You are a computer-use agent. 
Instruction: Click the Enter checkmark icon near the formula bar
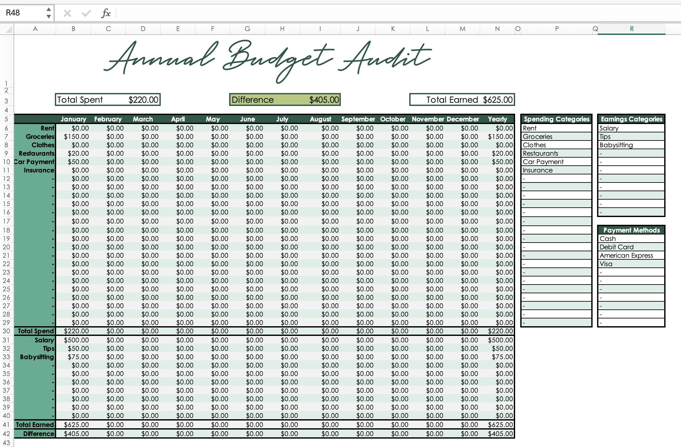tap(86, 13)
